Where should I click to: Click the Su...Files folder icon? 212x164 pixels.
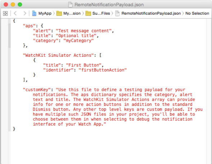88,14
